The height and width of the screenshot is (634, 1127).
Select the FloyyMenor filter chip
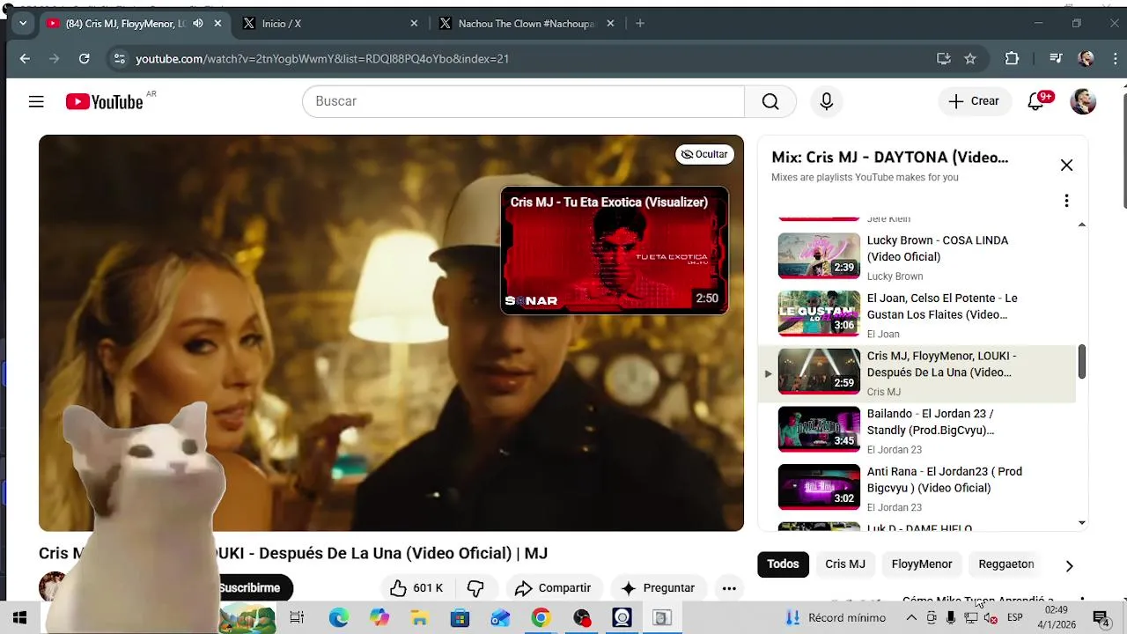coord(922,564)
